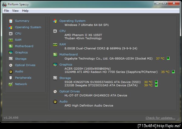The height and width of the screenshot is (129, 182).
Task: Click the Graphics heading link in the summary
Action: tap(66, 64)
